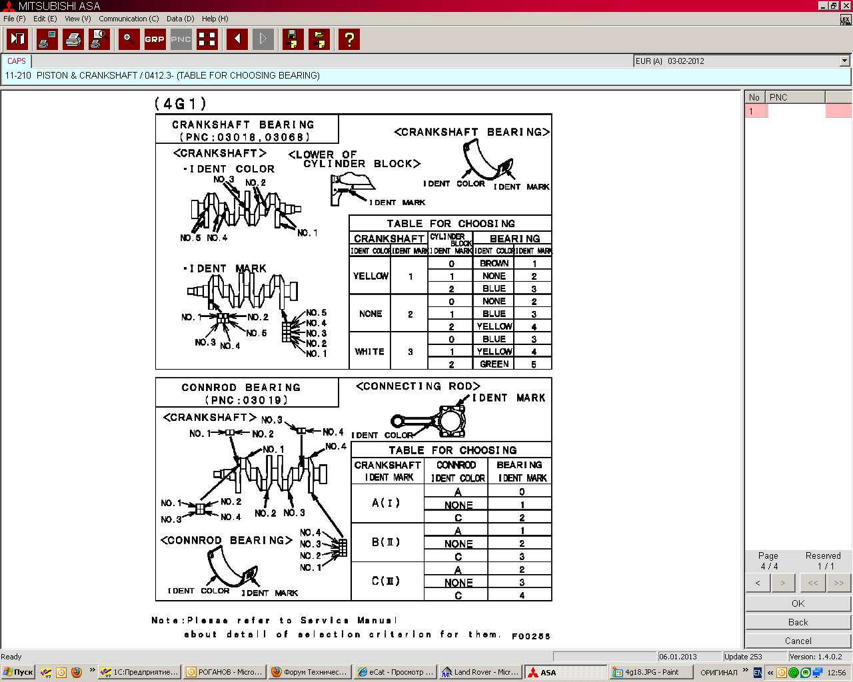This screenshot has height=682, width=853.
Task: Go to previous illustration with left arrow icon
Action: click(237, 39)
